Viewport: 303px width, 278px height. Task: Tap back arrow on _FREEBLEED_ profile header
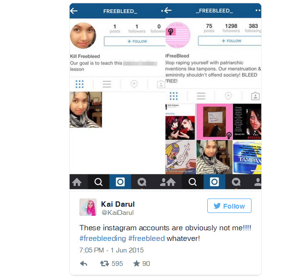click(168, 11)
